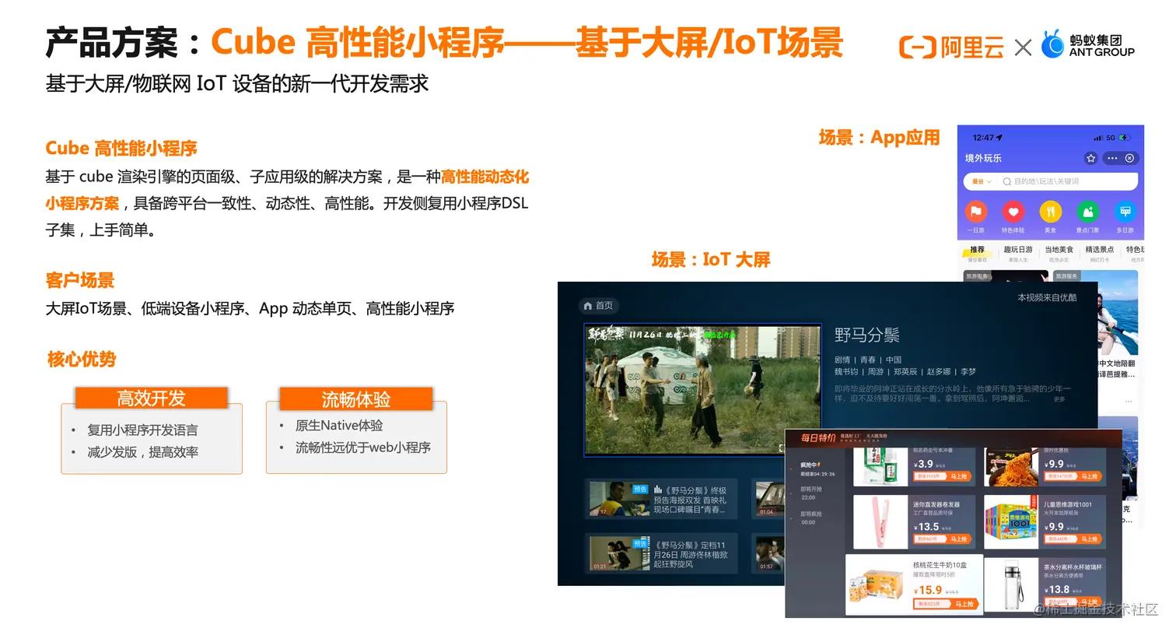Click the 本视频来自优酷 notice
The height and width of the screenshot is (635, 1176).
click(1047, 297)
